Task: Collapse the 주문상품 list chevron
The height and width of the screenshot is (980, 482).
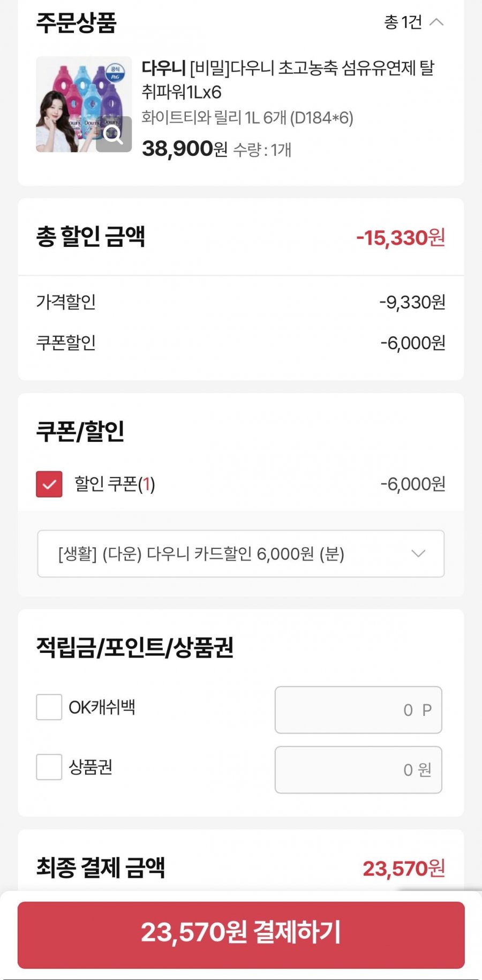Action: pyautogui.click(x=437, y=22)
